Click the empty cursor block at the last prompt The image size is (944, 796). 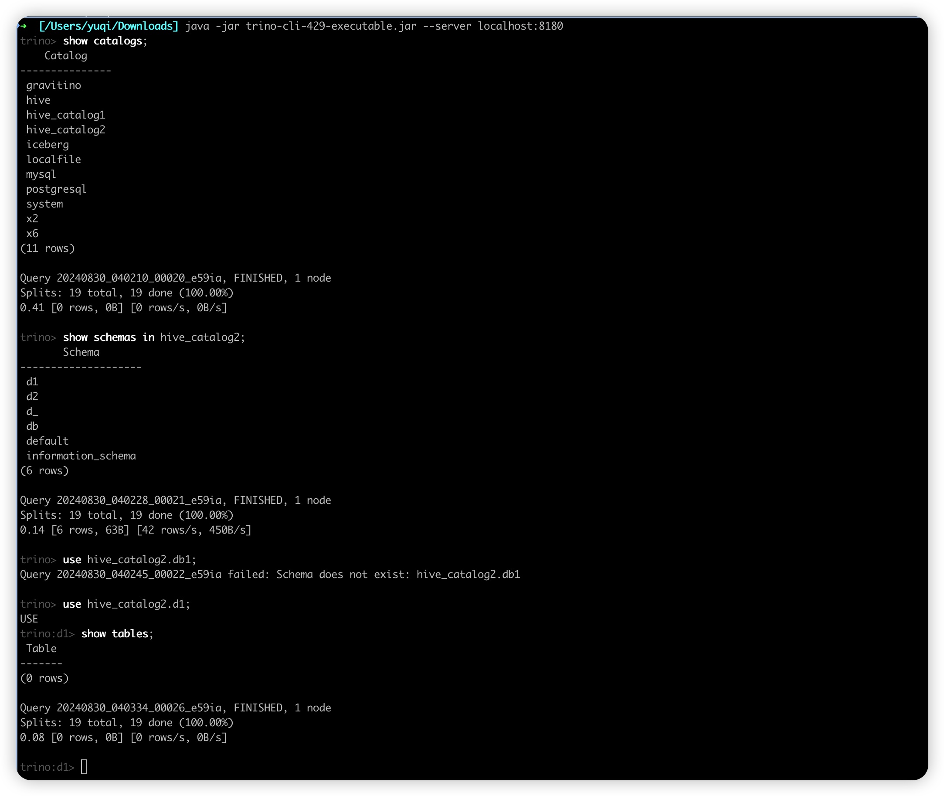pos(85,767)
